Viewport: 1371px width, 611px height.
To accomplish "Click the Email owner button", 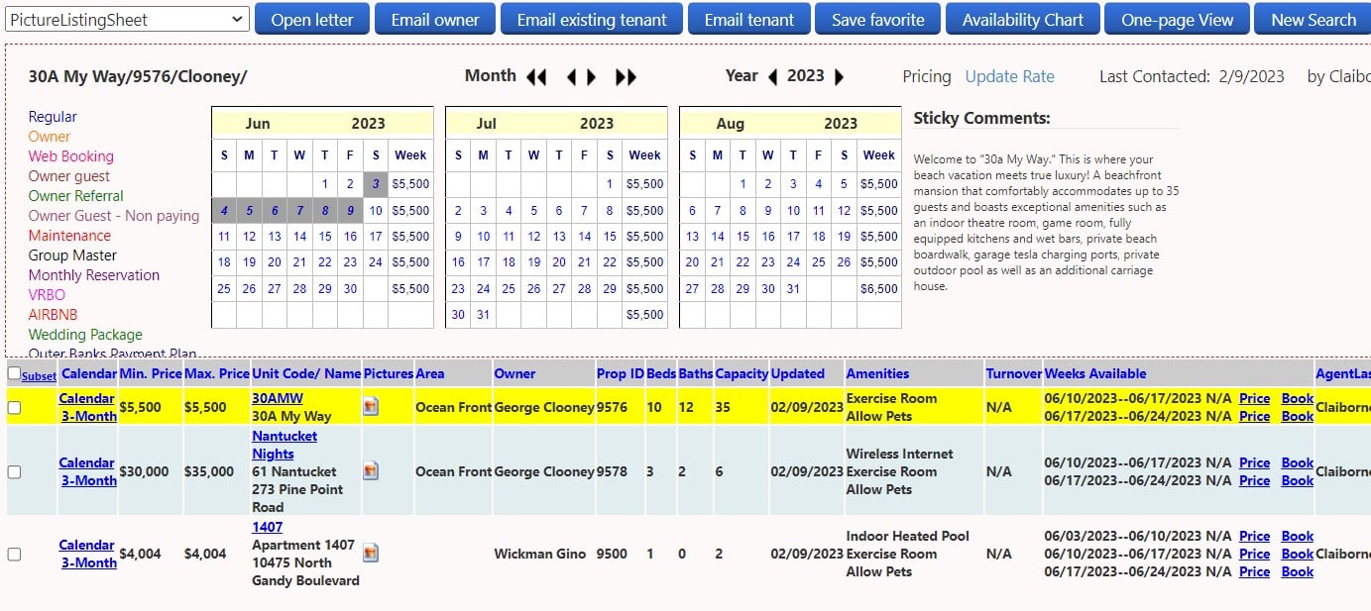I will pyautogui.click(x=435, y=19).
